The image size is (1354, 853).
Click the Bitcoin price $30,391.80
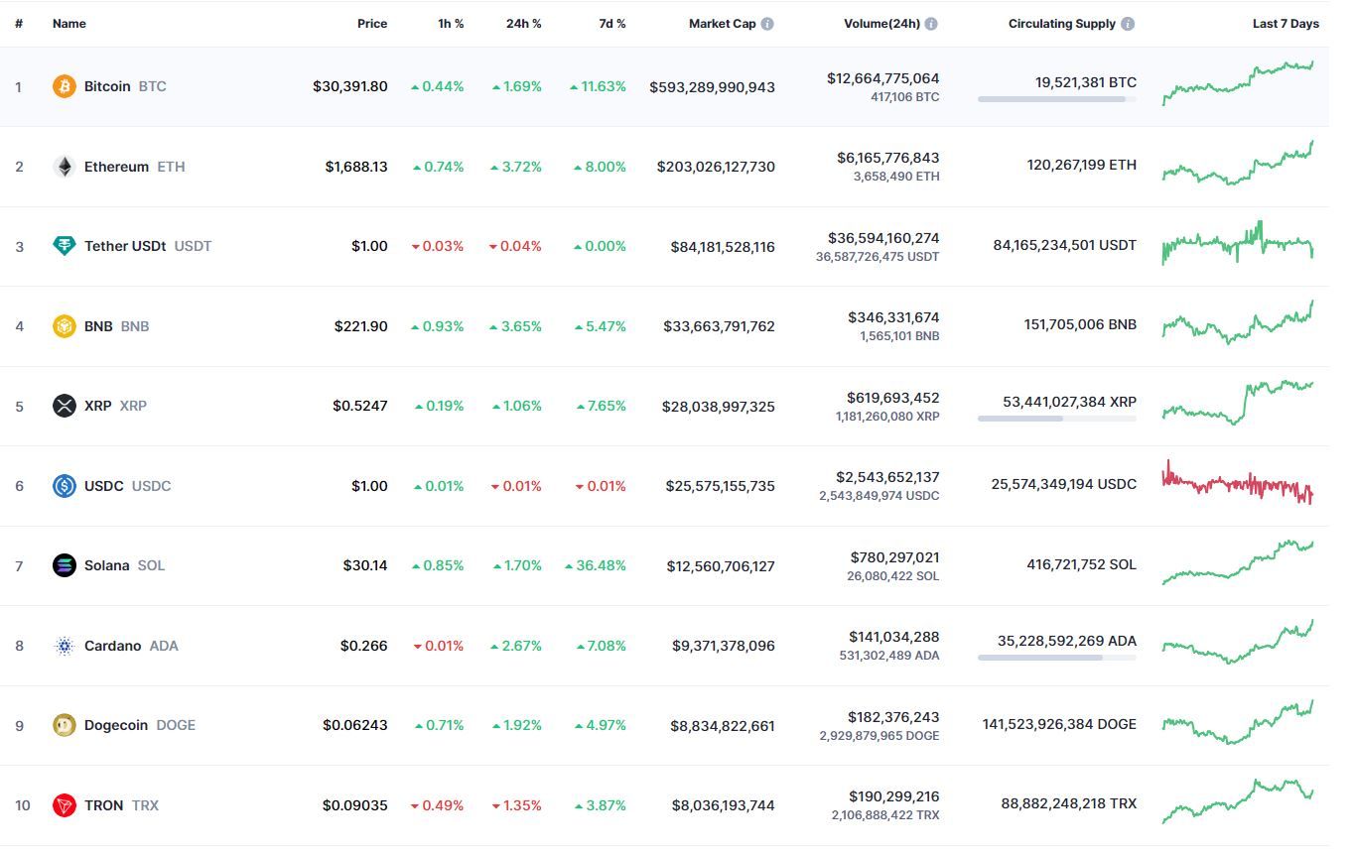point(350,86)
